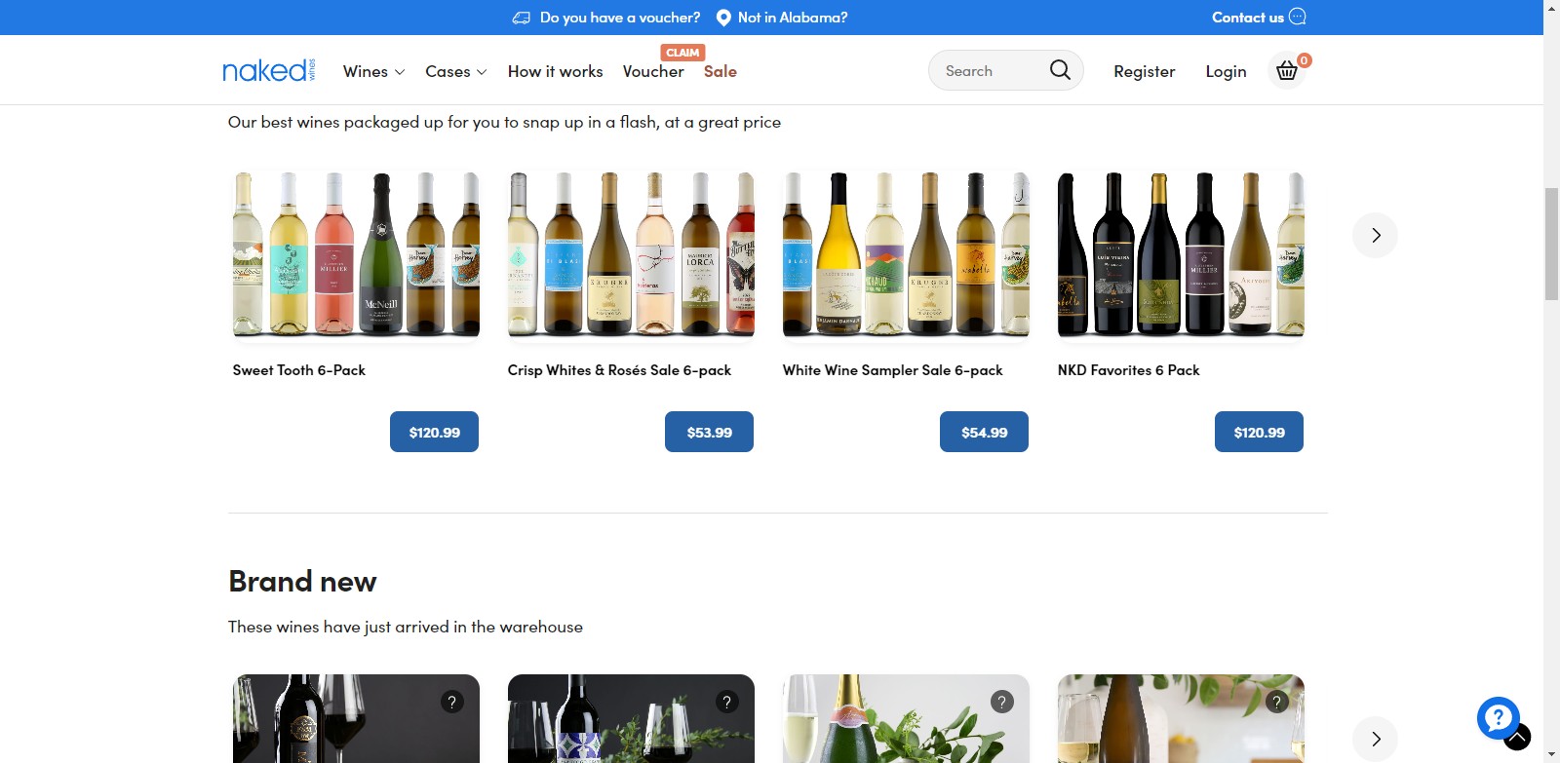Open the How it works page
1560x763 pixels.
pos(555,71)
